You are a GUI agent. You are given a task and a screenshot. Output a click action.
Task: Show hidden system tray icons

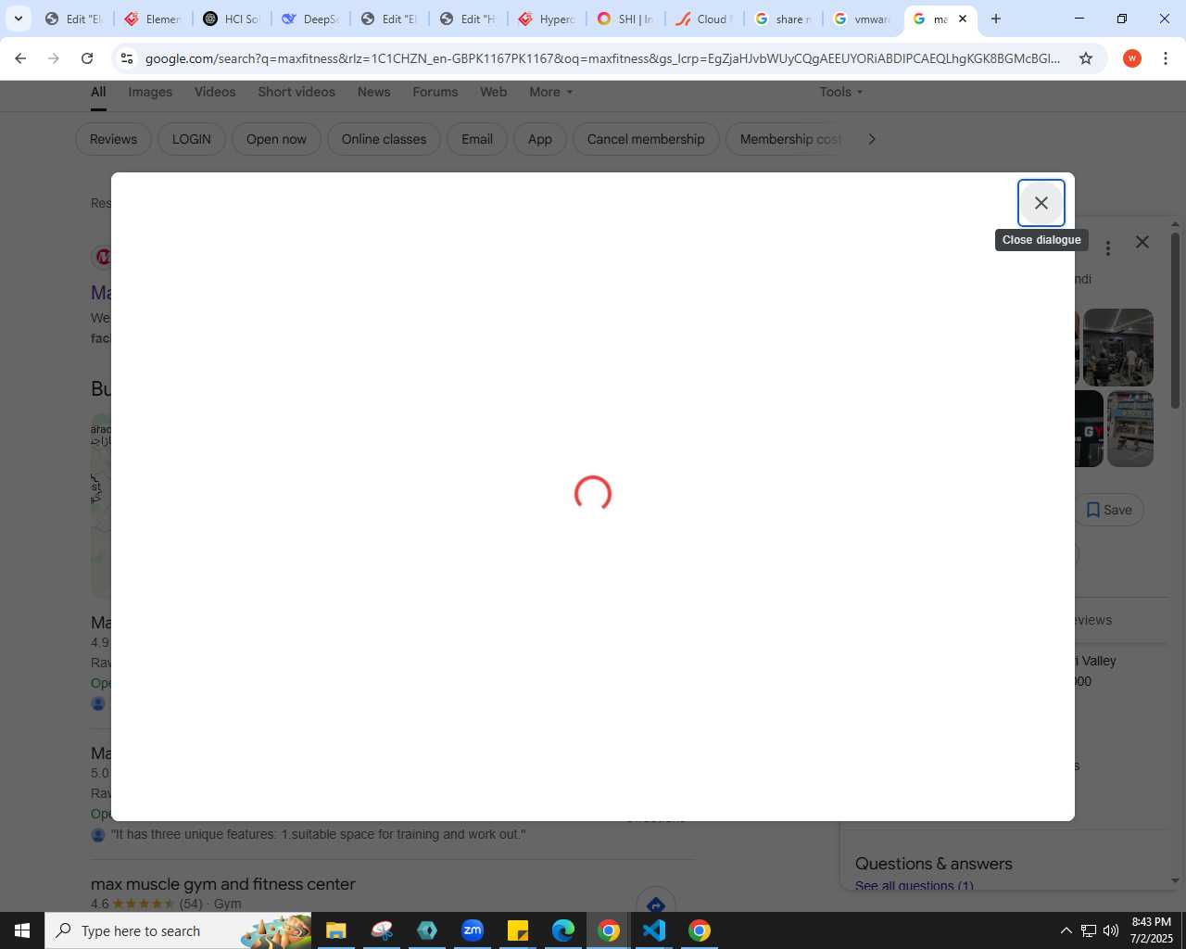1066,930
